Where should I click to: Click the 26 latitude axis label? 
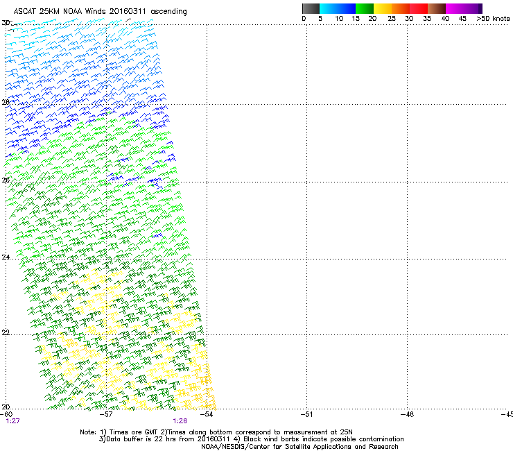pos(6,180)
